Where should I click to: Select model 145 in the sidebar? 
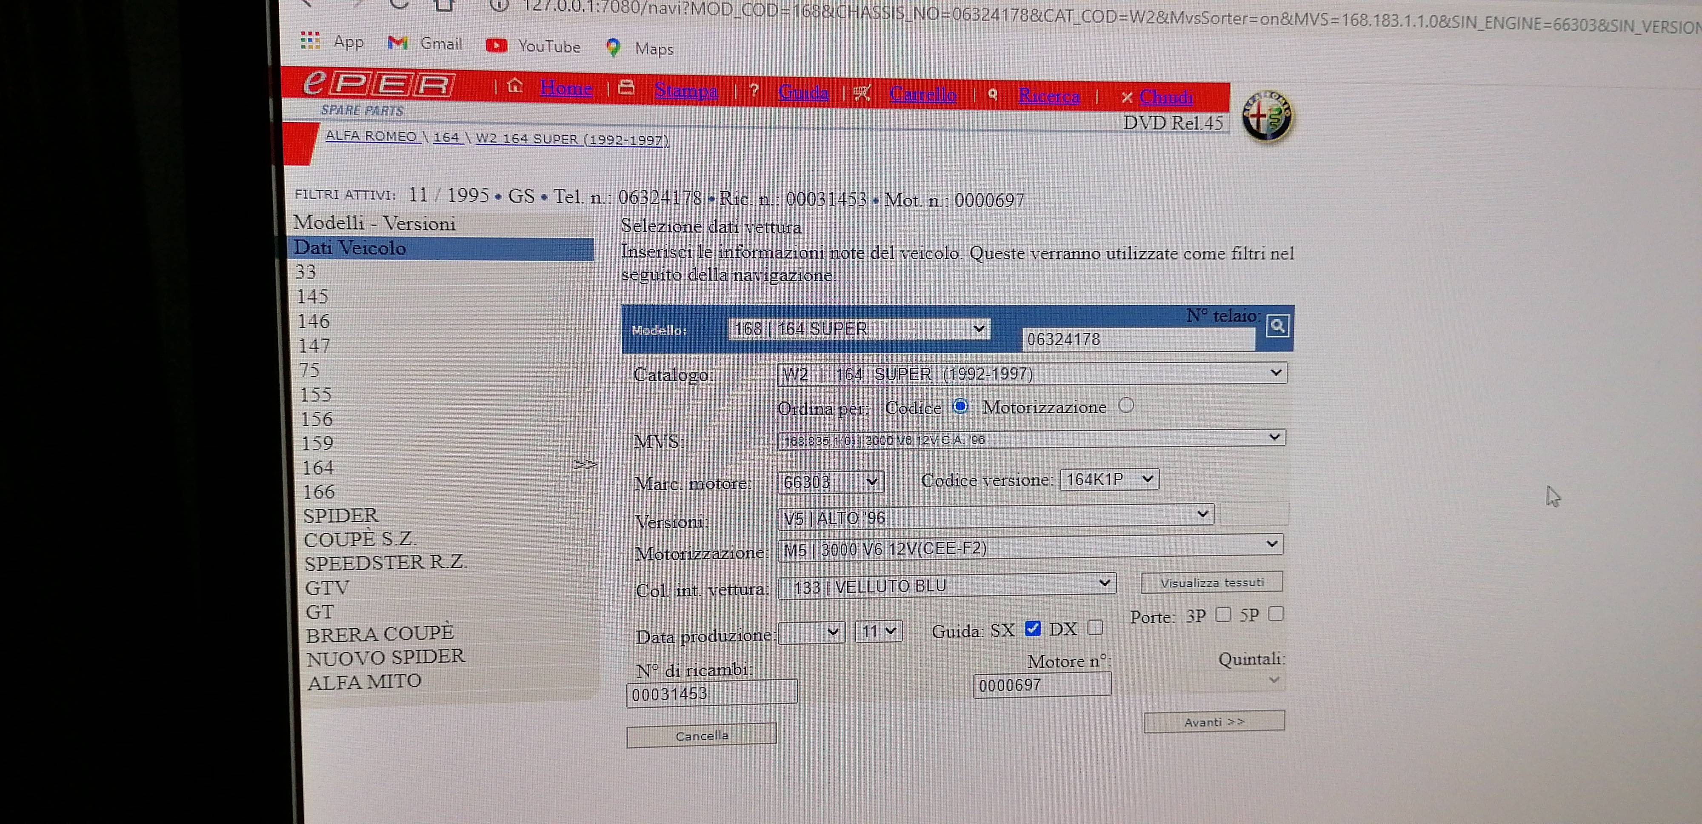pos(312,297)
